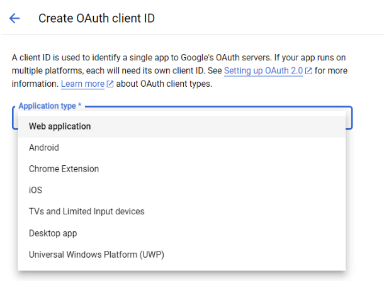384x281 pixels.
Task: Click the Create OAuth client ID heading
Action: point(96,18)
